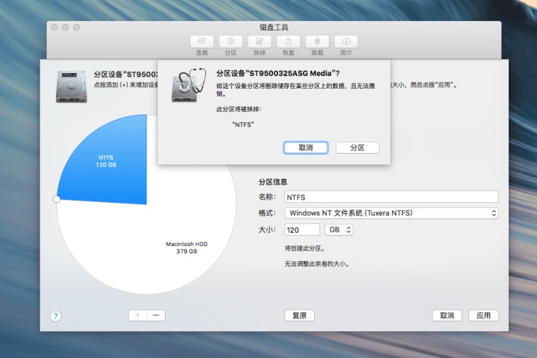Viewport: 537px width, 358px height.
Task: Click the "NTFS" partition name in dialog
Action: pos(243,125)
